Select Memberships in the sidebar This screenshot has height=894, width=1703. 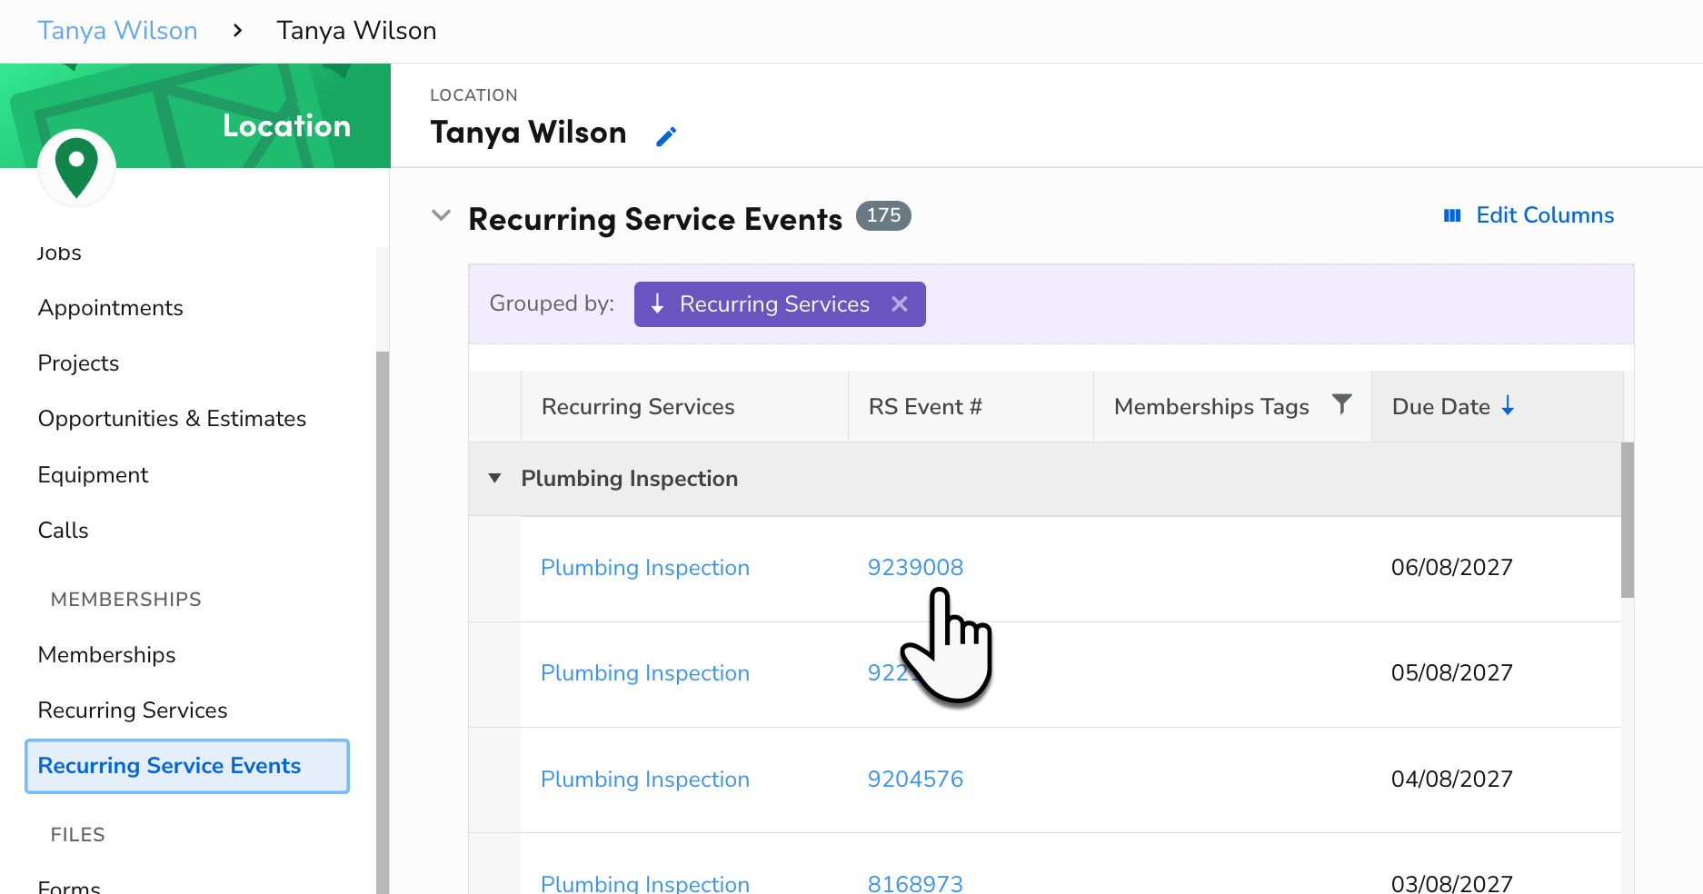(106, 654)
